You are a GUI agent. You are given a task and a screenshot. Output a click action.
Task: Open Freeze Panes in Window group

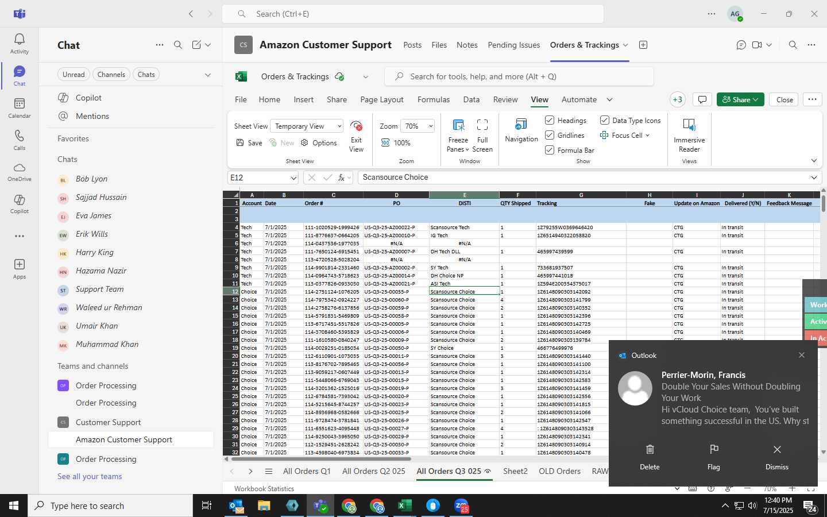458,137
